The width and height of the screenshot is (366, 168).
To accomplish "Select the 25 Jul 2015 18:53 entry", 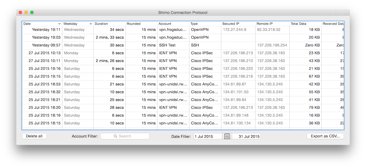I will pos(183,84).
